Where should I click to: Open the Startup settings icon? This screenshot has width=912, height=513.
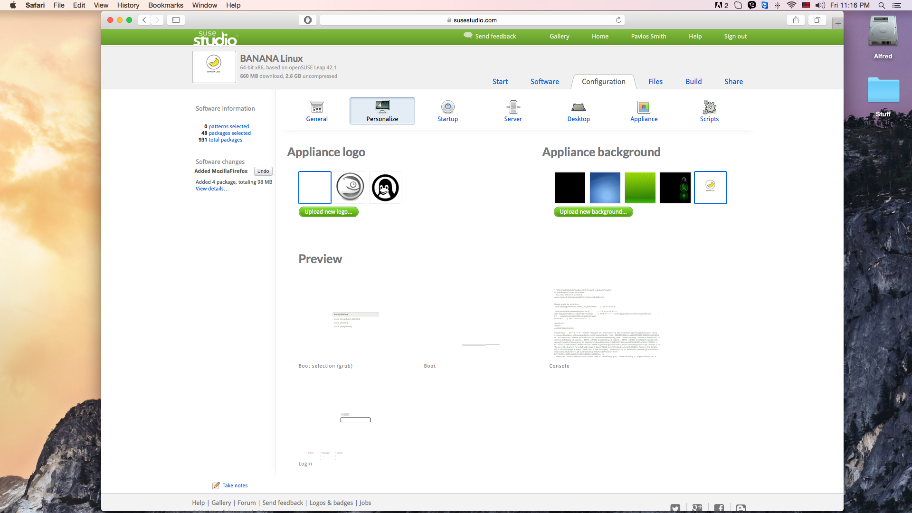[x=447, y=111]
